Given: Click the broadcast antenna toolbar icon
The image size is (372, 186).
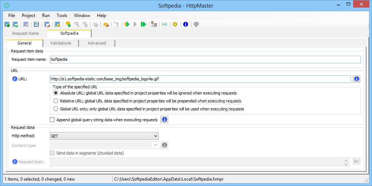Looking at the screenshot, I should pos(196,24).
